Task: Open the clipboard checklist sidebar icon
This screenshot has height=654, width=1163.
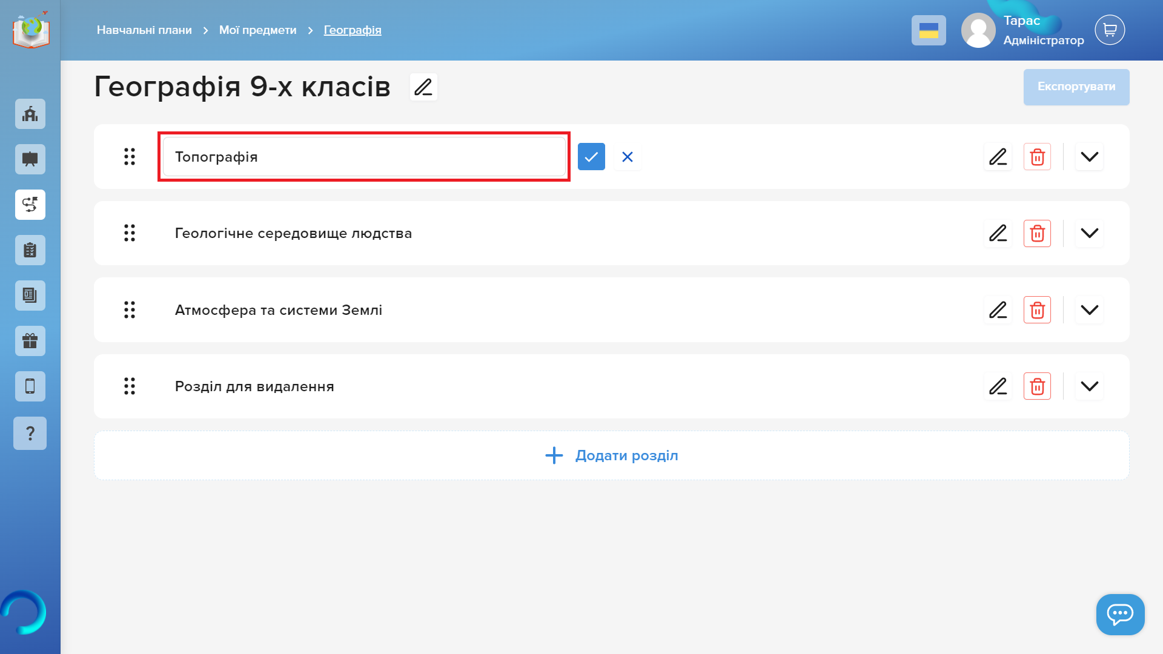Action: point(30,250)
